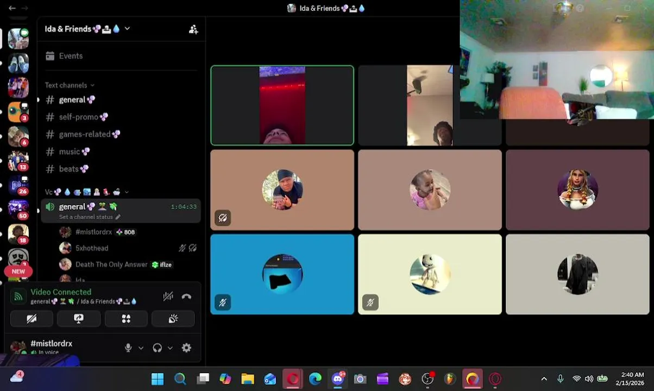This screenshot has height=391, width=654.
Task: Select tile with blonde character avatar
Action: (x=577, y=190)
